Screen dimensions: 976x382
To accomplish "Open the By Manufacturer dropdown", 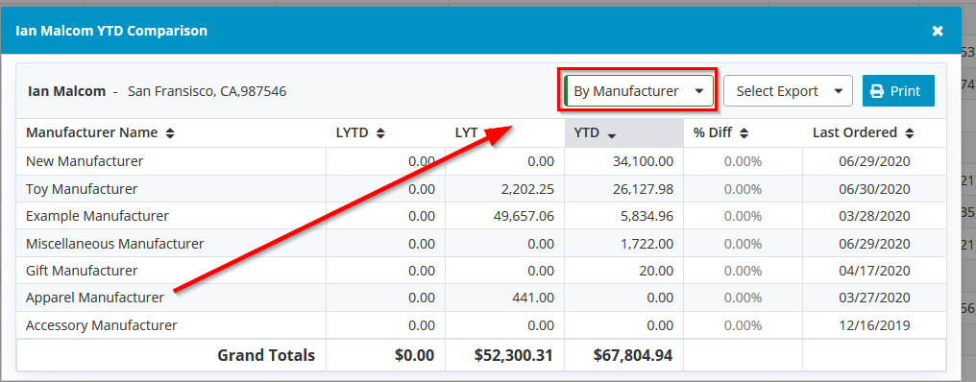I will [638, 91].
